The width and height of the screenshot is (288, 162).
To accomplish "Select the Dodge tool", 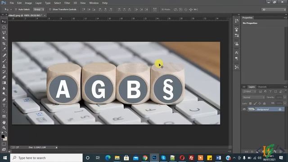I will (x=4, y=94).
